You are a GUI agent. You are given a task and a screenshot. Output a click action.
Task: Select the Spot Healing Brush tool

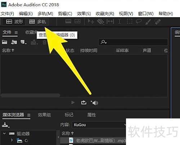pyautogui.click(x=157, y=22)
